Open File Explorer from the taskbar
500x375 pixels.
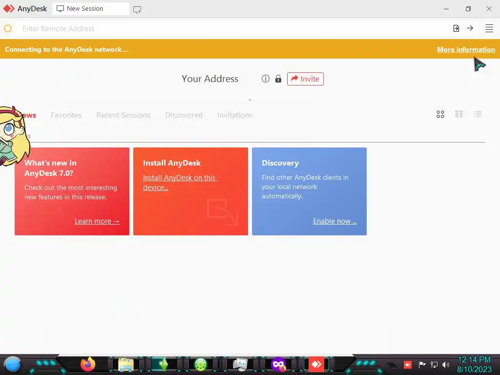coord(126,365)
